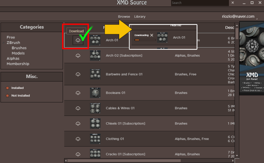Download the Clothing 01 pack
Screen dimensions: 264x163
pos(78,139)
